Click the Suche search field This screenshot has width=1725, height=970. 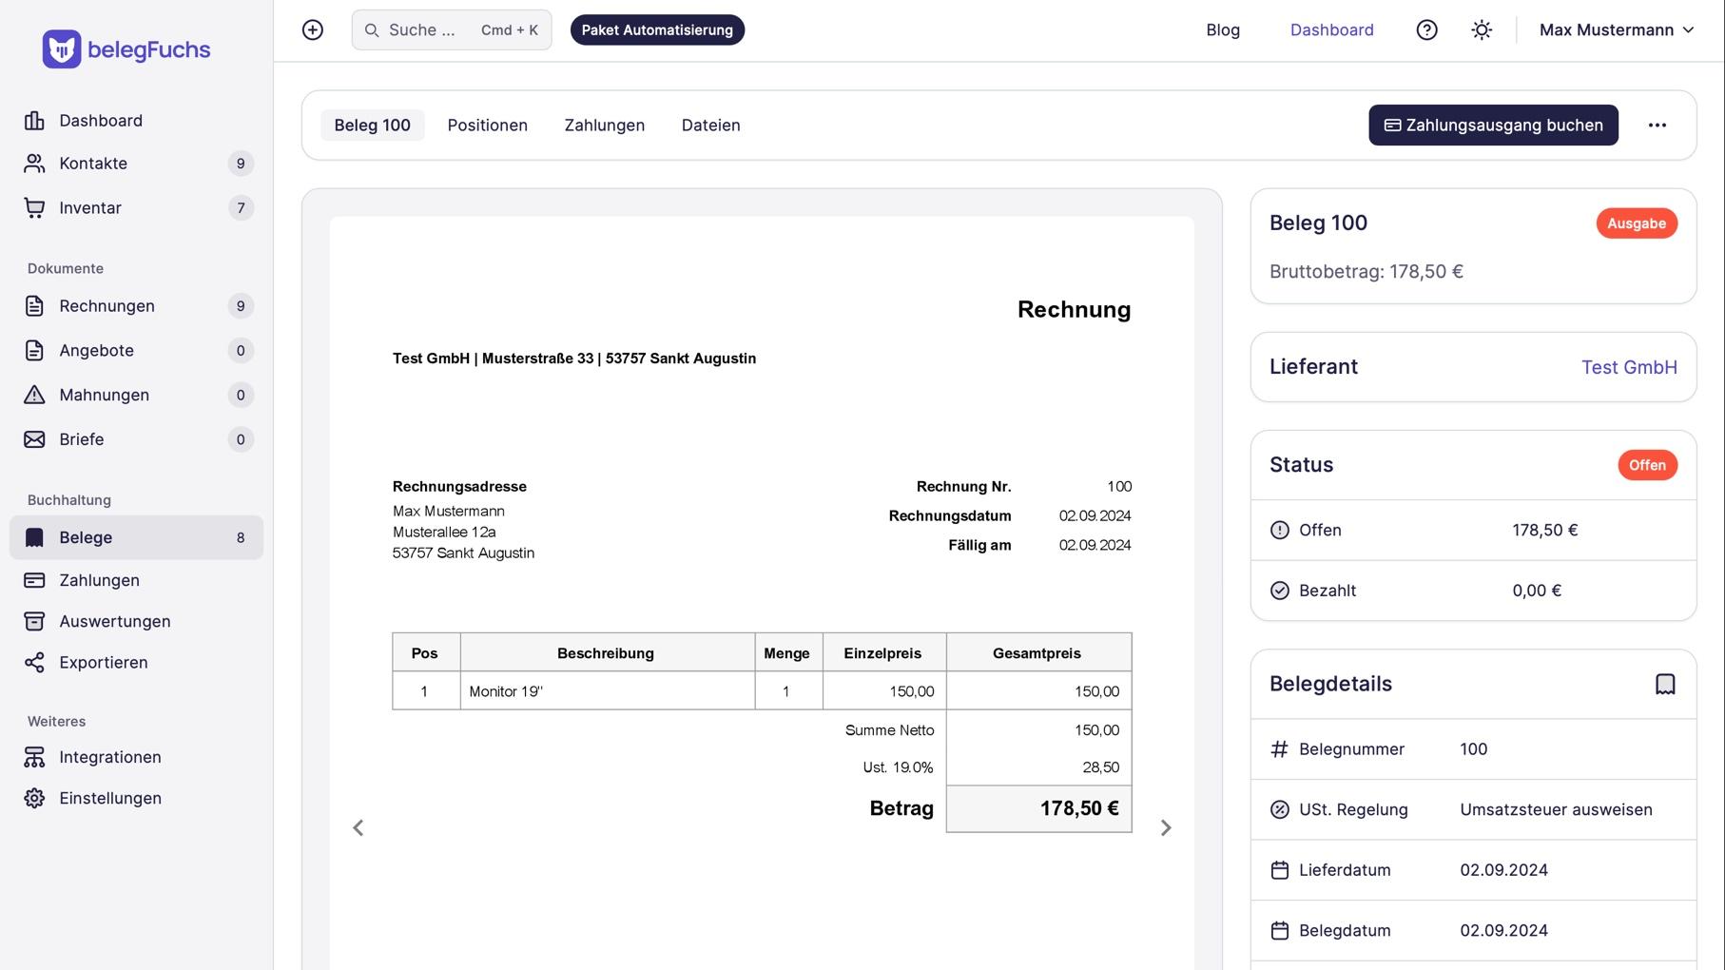[x=452, y=29]
